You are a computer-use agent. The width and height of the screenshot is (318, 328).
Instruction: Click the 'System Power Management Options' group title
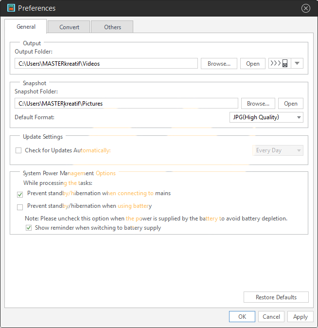click(x=69, y=173)
